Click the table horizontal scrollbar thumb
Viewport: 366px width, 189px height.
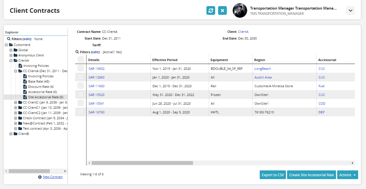pos(142,163)
